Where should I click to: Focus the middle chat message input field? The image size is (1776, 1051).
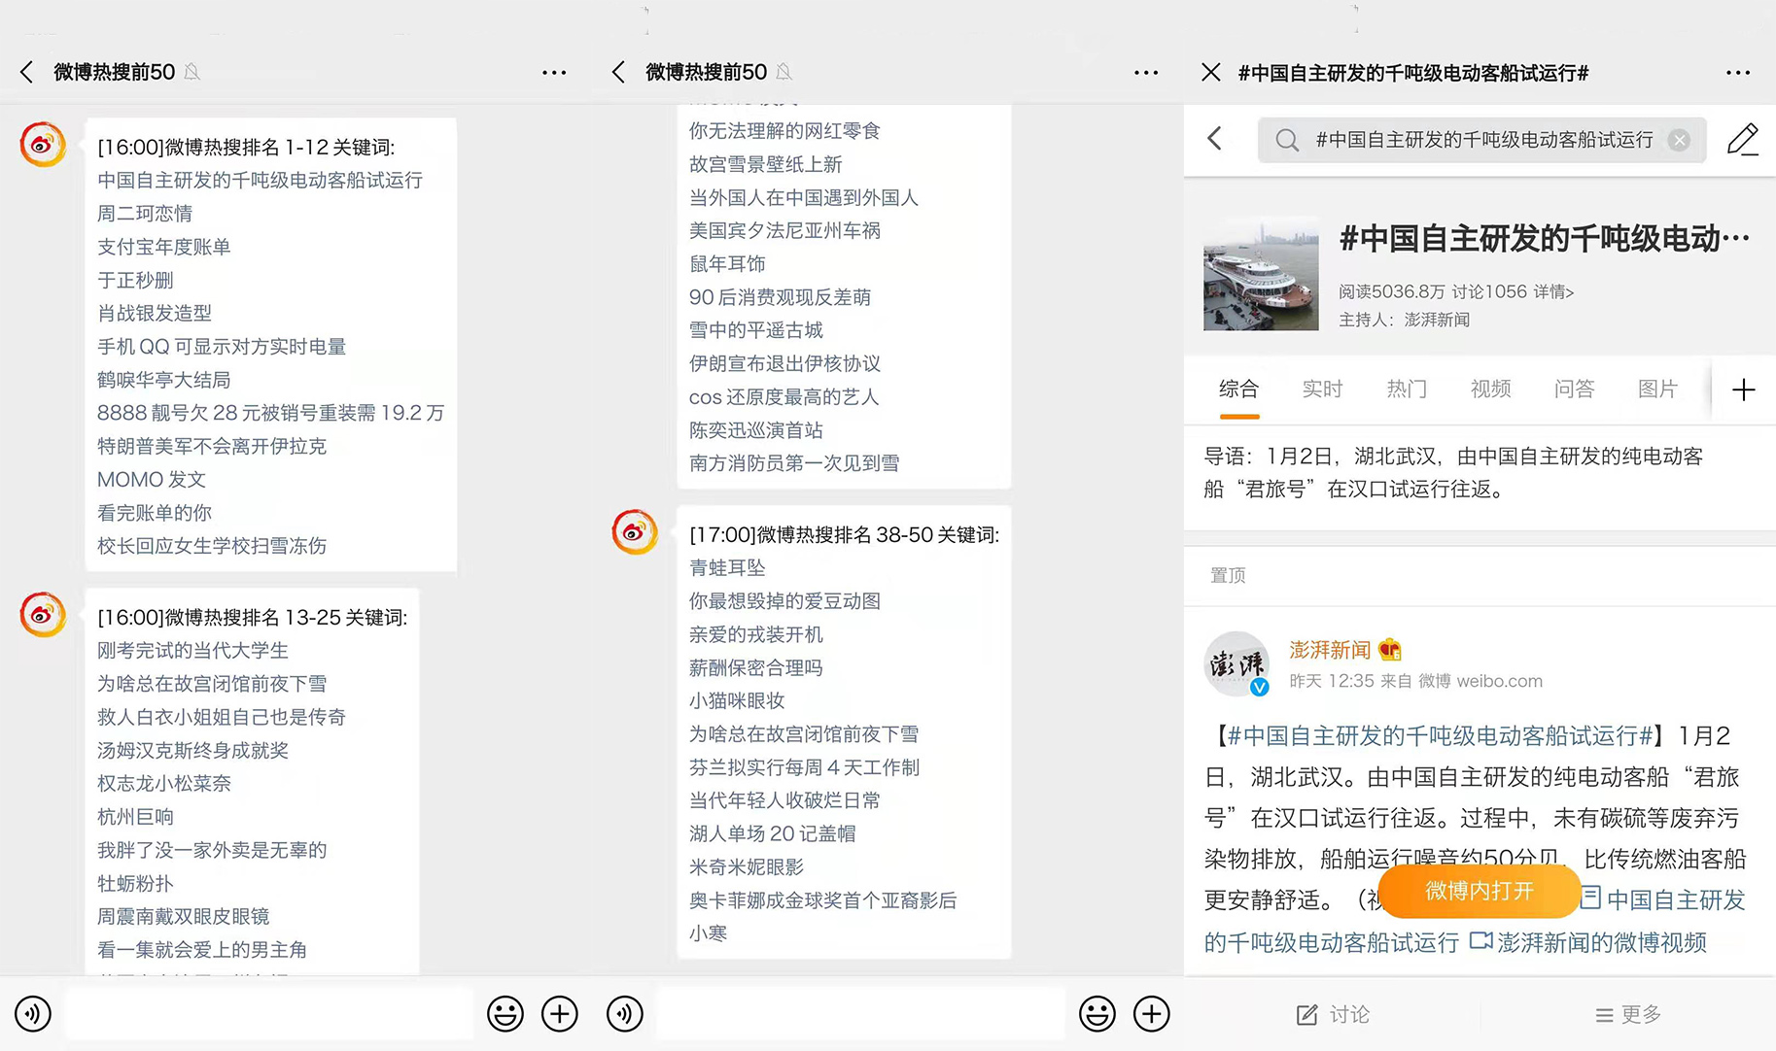pyautogui.click(x=861, y=1014)
